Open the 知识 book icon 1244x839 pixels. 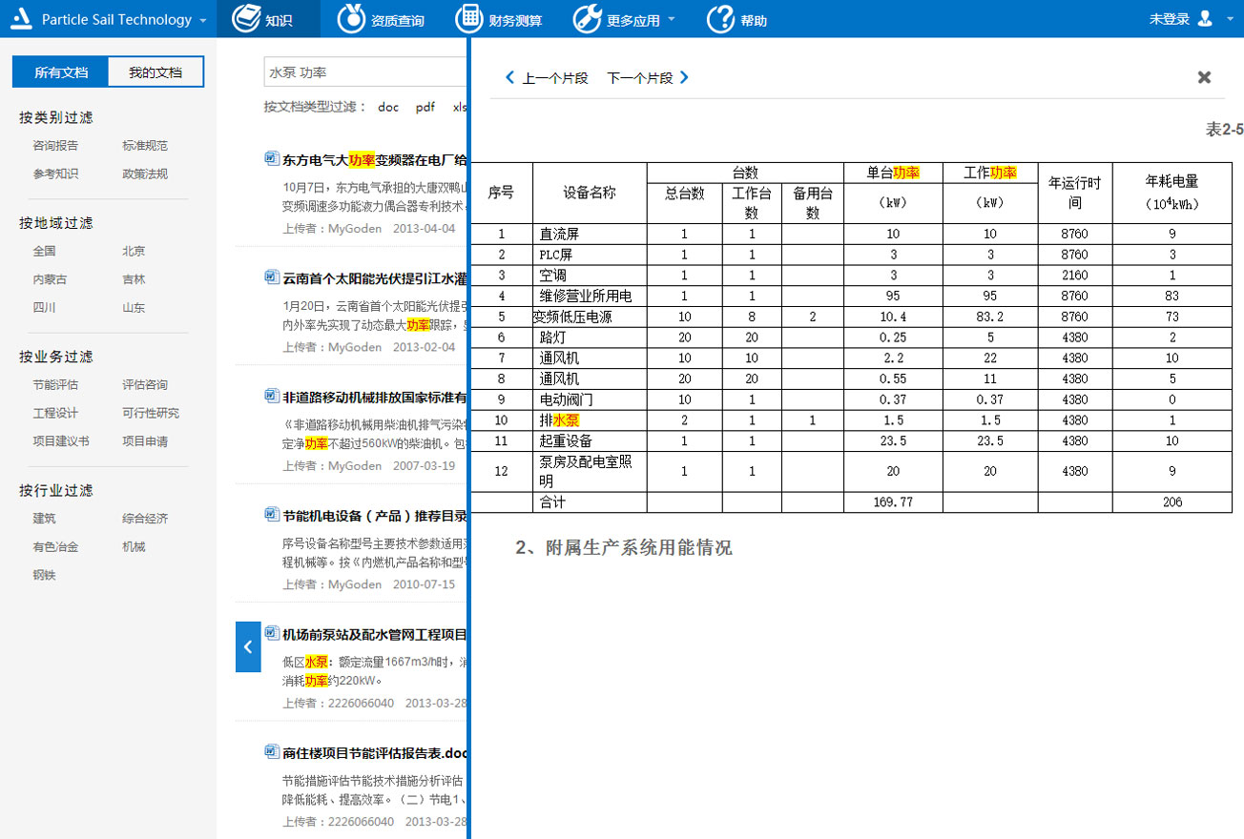click(247, 19)
